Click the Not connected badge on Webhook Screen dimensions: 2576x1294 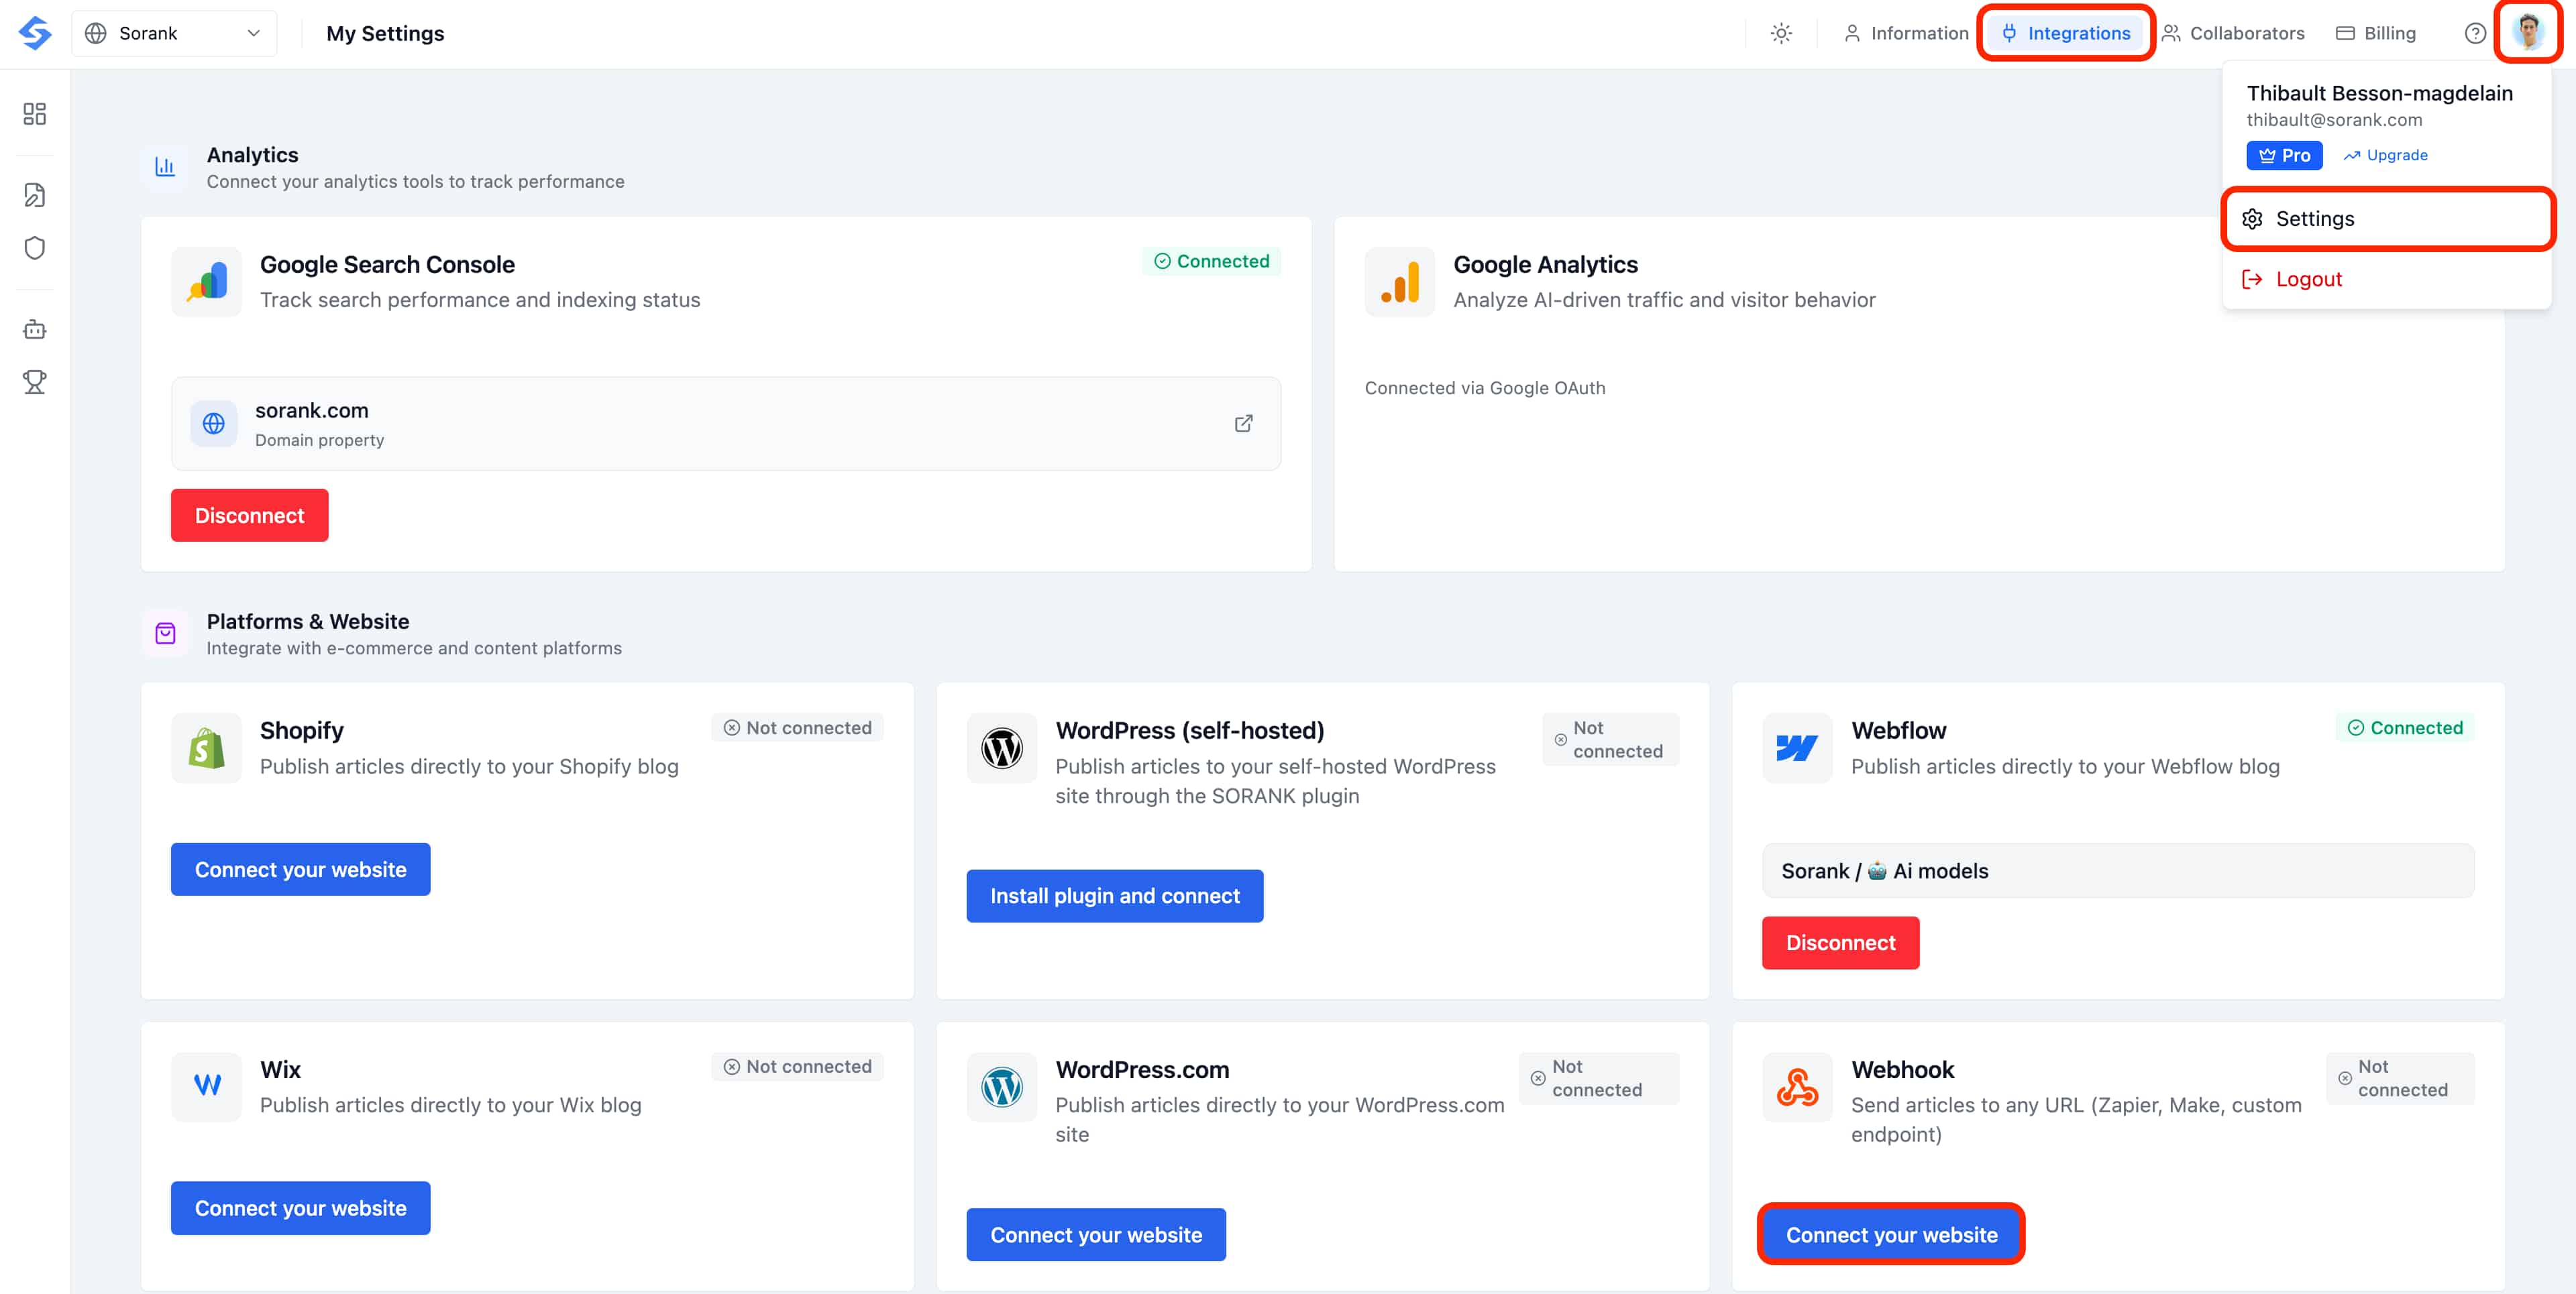point(2400,1078)
